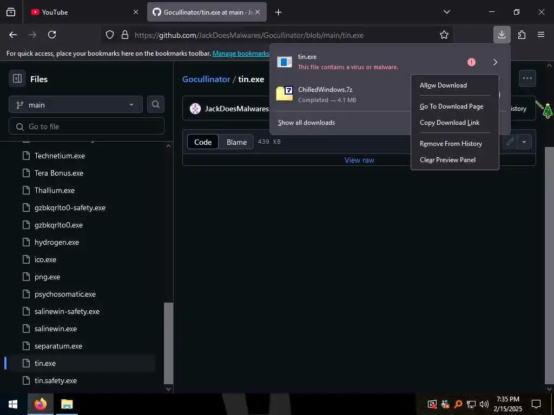Click the file tree scroll down arrow

(169, 389)
